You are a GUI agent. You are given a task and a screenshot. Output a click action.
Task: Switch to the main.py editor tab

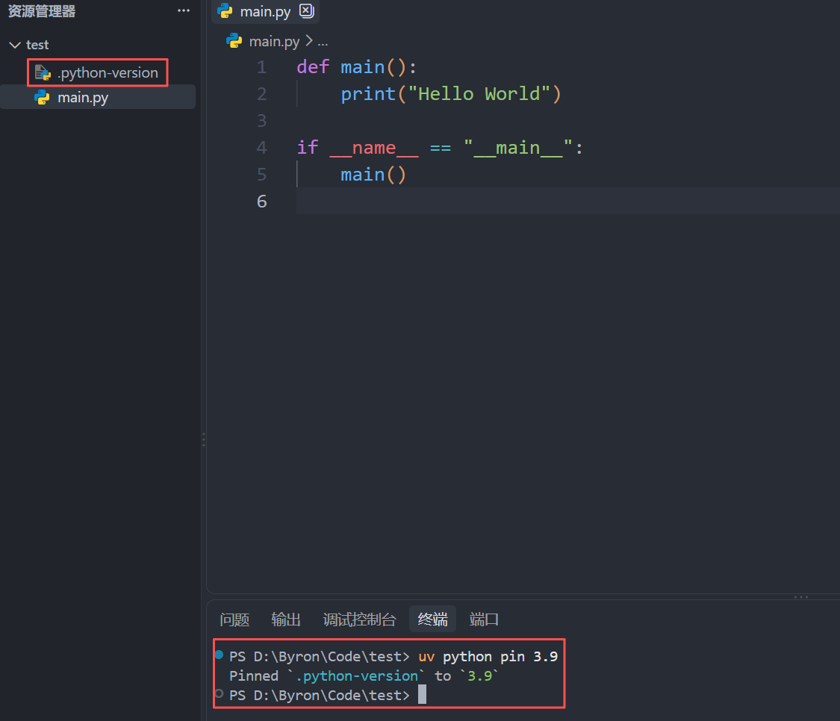pos(266,11)
